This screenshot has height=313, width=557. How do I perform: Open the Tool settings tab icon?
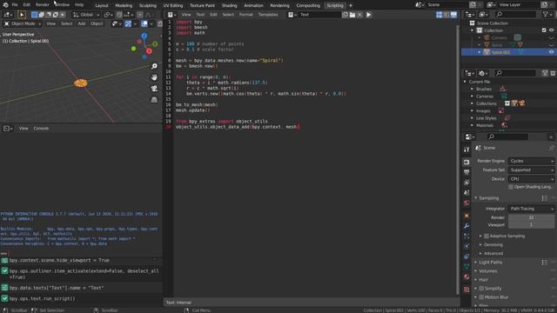466,150
